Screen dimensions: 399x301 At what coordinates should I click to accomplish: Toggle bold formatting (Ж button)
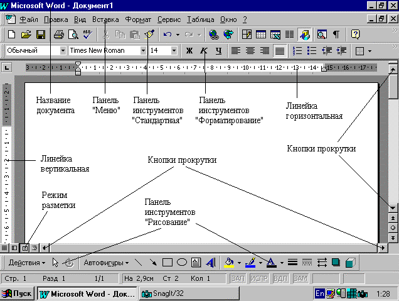[x=189, y=51]
